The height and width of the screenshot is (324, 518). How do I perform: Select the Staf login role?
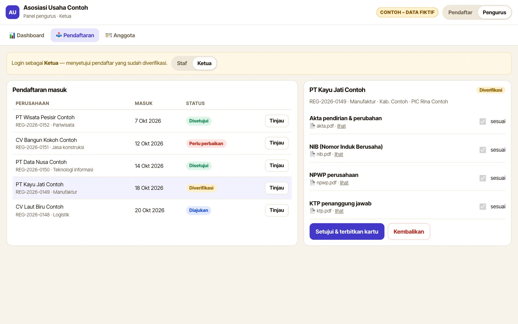pos(182,63)
